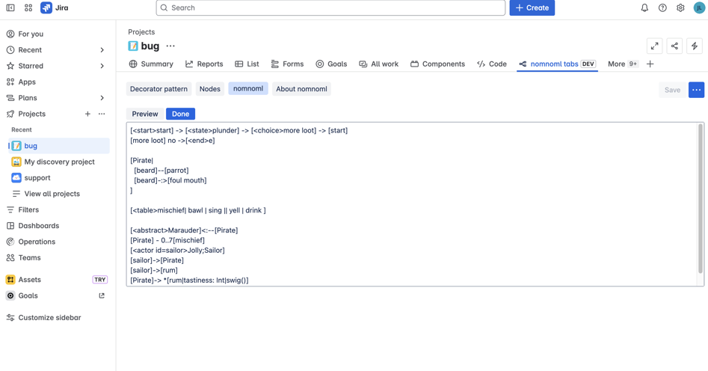Open the settings gear icon
This screenshot has width=708, height=371.
pyautogui.click(x=680, y=7)
